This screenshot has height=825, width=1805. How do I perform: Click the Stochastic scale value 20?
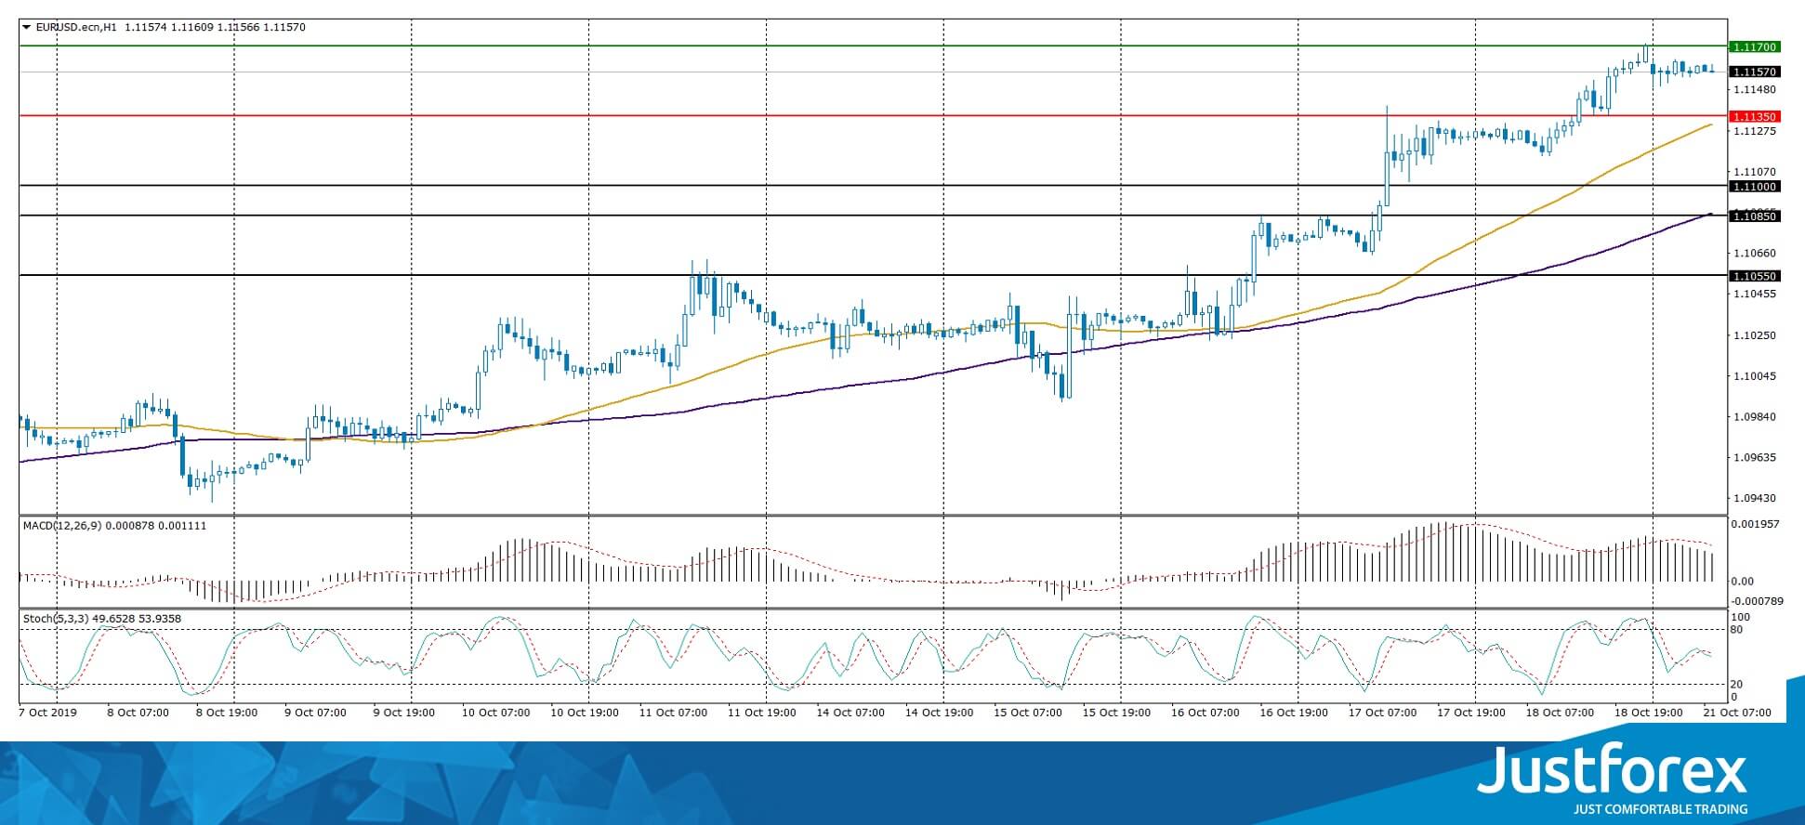(1738, 685)
